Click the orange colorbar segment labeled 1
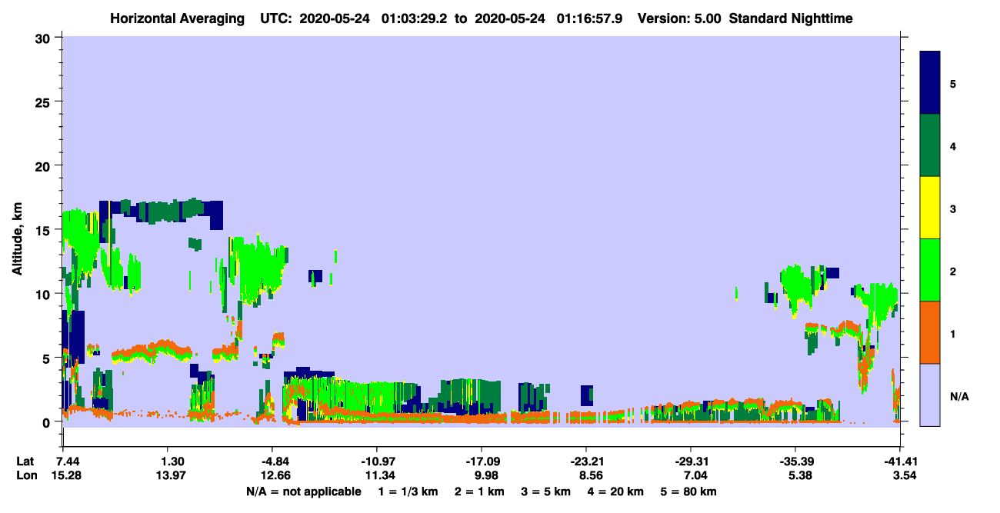 click(930, 332)
